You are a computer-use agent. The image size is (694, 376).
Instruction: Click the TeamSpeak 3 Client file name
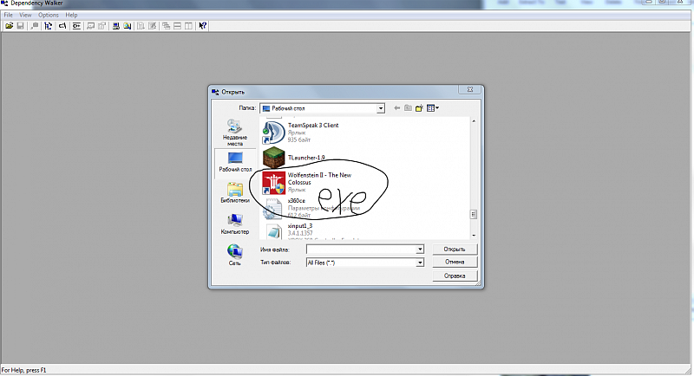click(x=313, y=126)
